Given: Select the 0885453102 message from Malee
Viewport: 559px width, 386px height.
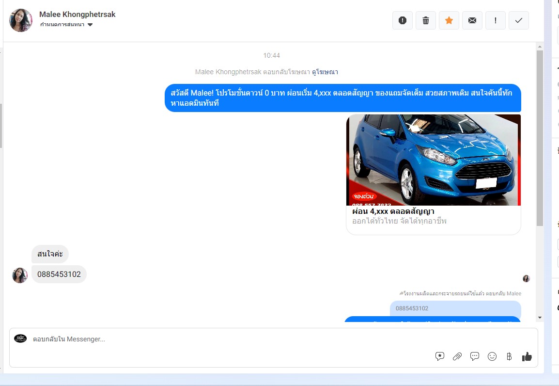Looking at the screenshot, I should [x=59, y=274].
